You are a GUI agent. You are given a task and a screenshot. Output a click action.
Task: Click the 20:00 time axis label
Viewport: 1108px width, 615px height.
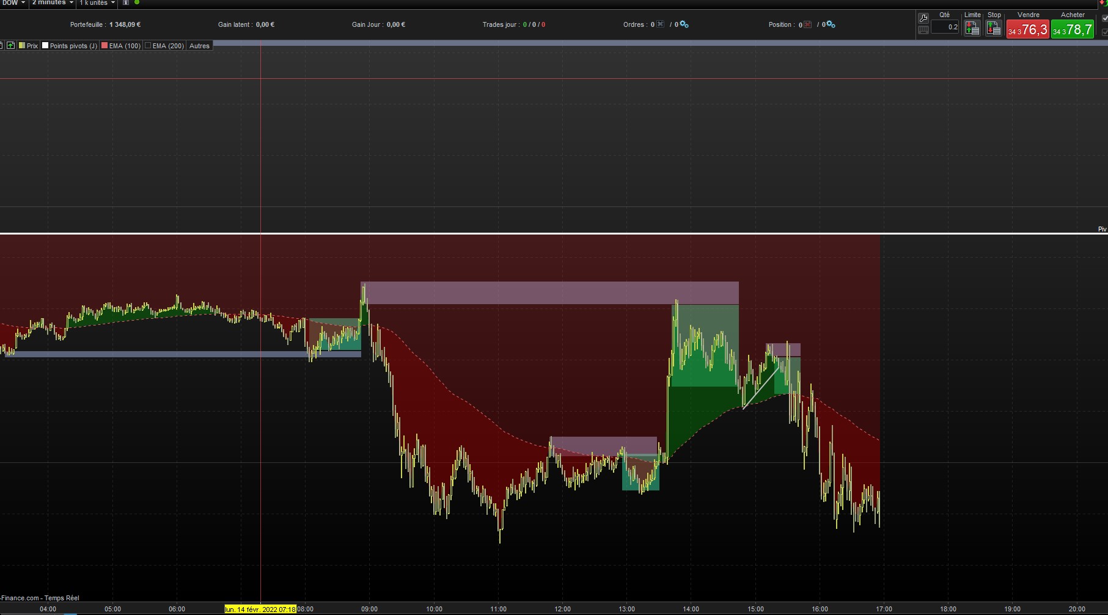(x=1077, y=609)
